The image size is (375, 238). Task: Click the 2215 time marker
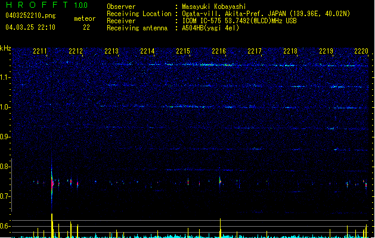point(183,51)
